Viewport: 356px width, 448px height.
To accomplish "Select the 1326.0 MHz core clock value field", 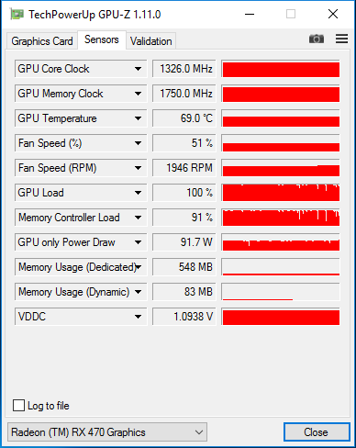I will 184,69.
